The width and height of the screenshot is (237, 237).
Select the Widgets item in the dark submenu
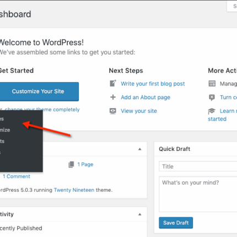coord(2,141)
